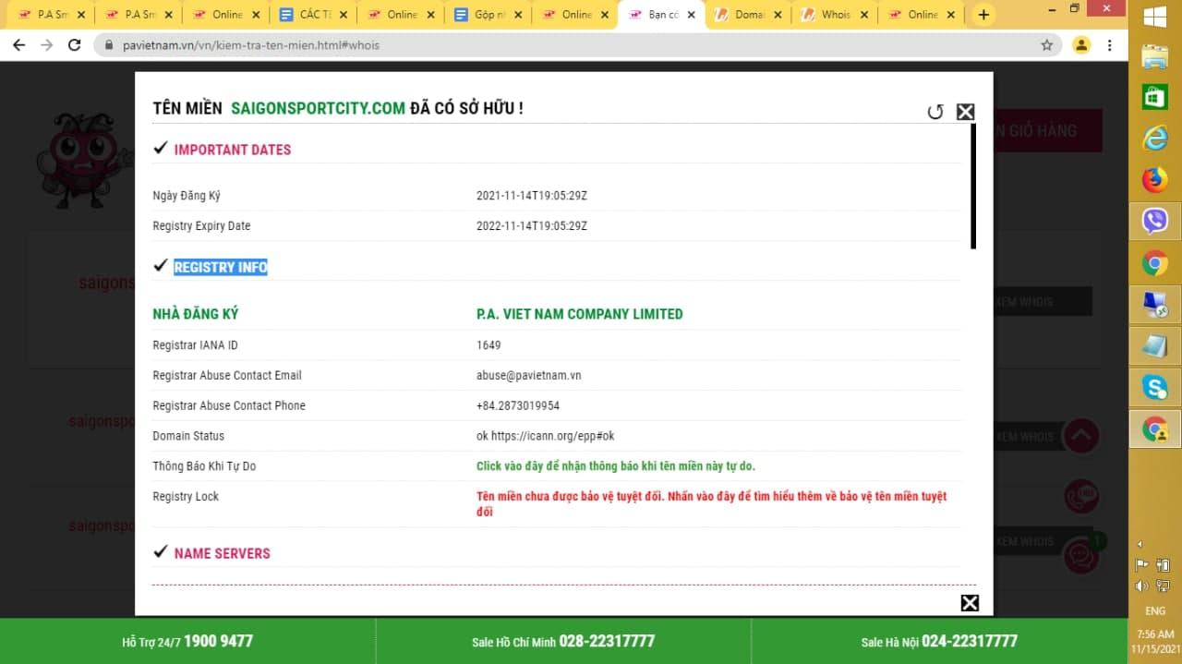Click the +84.2873019954 abuse phone
1182x664 pixels.
point(518,405)
